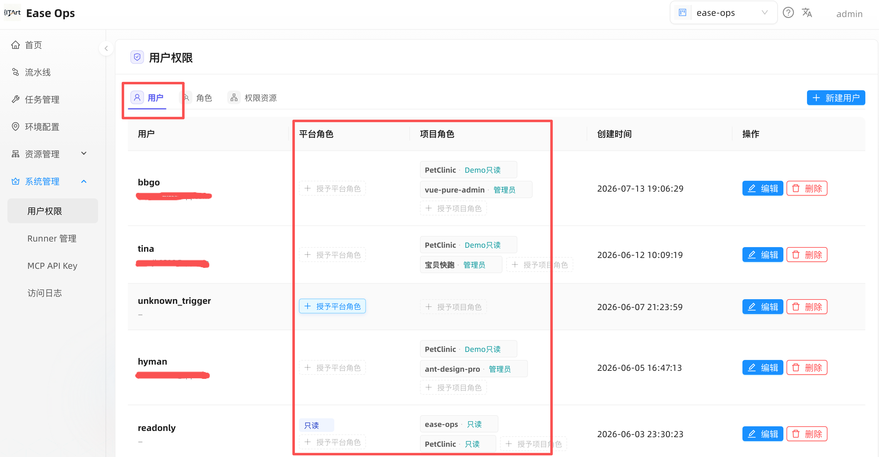879x457 pixels.
Task: Click the admin account name
Action: click(849, 14)
